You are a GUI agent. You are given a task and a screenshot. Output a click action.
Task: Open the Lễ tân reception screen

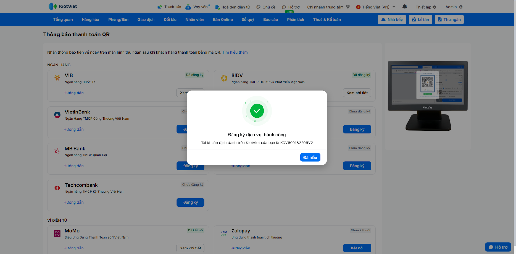420,20
